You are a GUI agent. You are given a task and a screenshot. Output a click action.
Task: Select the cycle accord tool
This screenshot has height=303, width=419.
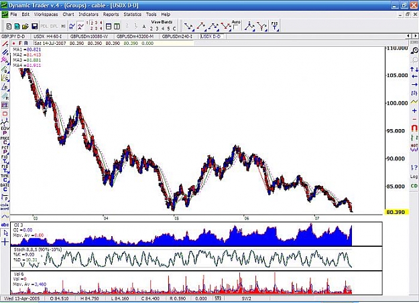point(5,207)
